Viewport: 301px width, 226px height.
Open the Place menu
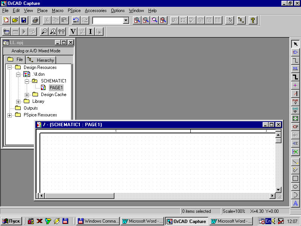click(x=43, y=11)
